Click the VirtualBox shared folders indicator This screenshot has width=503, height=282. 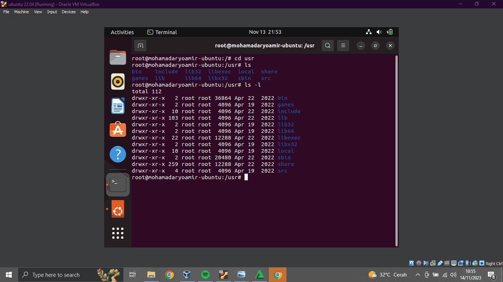coord(447,263)
